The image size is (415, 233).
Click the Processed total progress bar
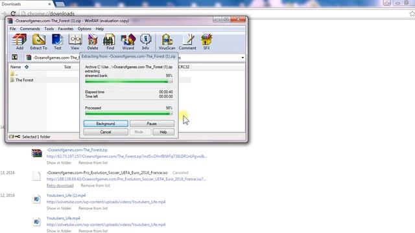(129, 114)
